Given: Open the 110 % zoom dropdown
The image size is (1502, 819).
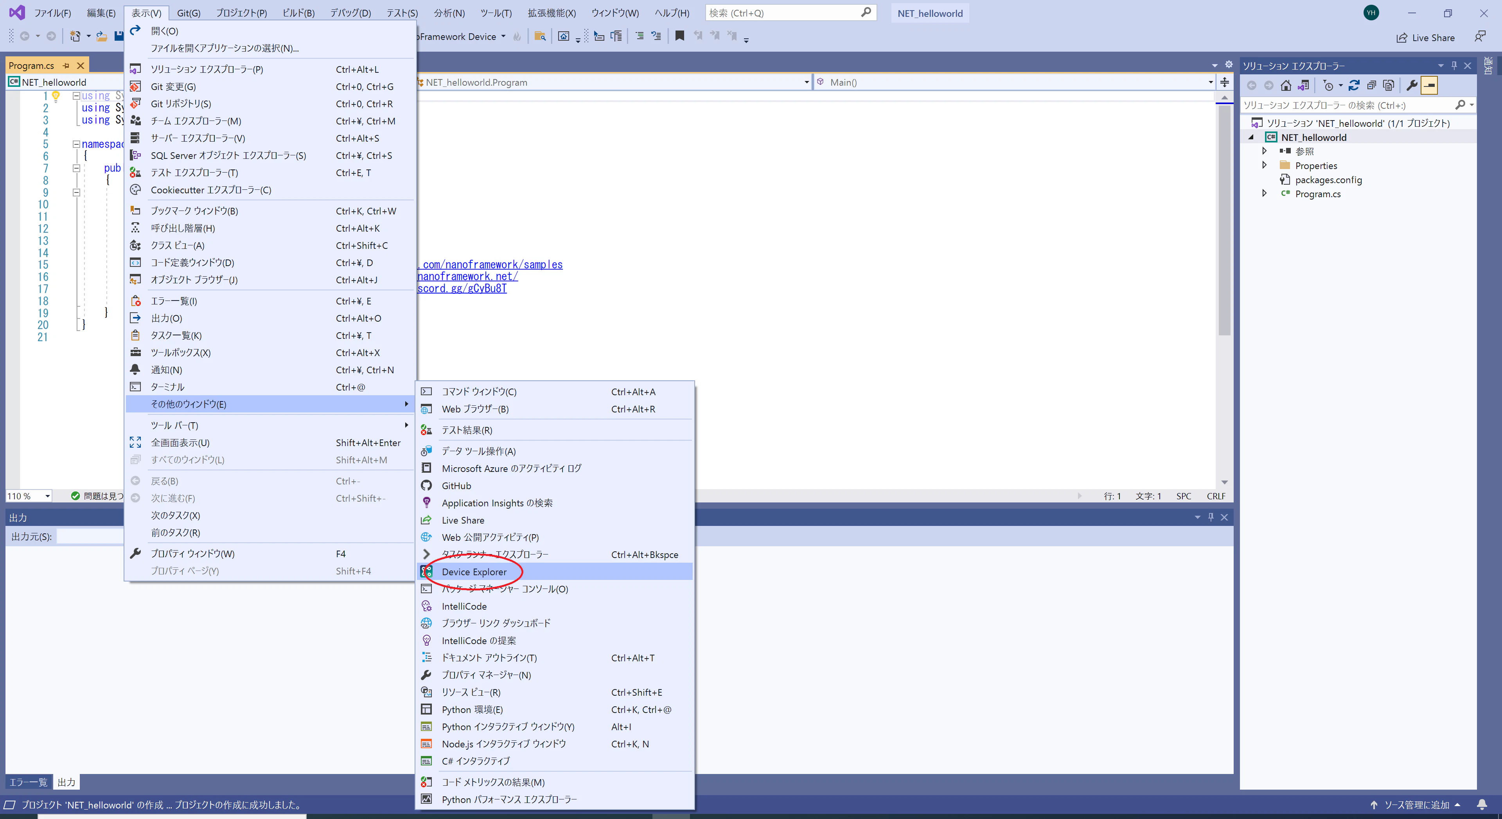Looking at the screenshot, I should click(47, 497).
